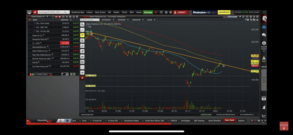The height and width of the screenshot is (135, 293).
Task: Toggle the SPLITBEREINIGT chart option
Action: point(247,115)
